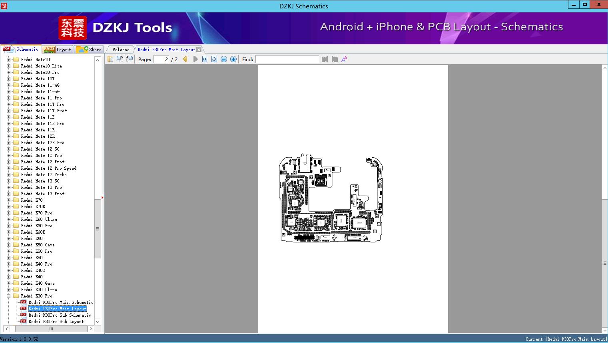Screen dimensions: 608x343
Task: Minimize the DZKJ Schematics window
Action: click(574, 5)
